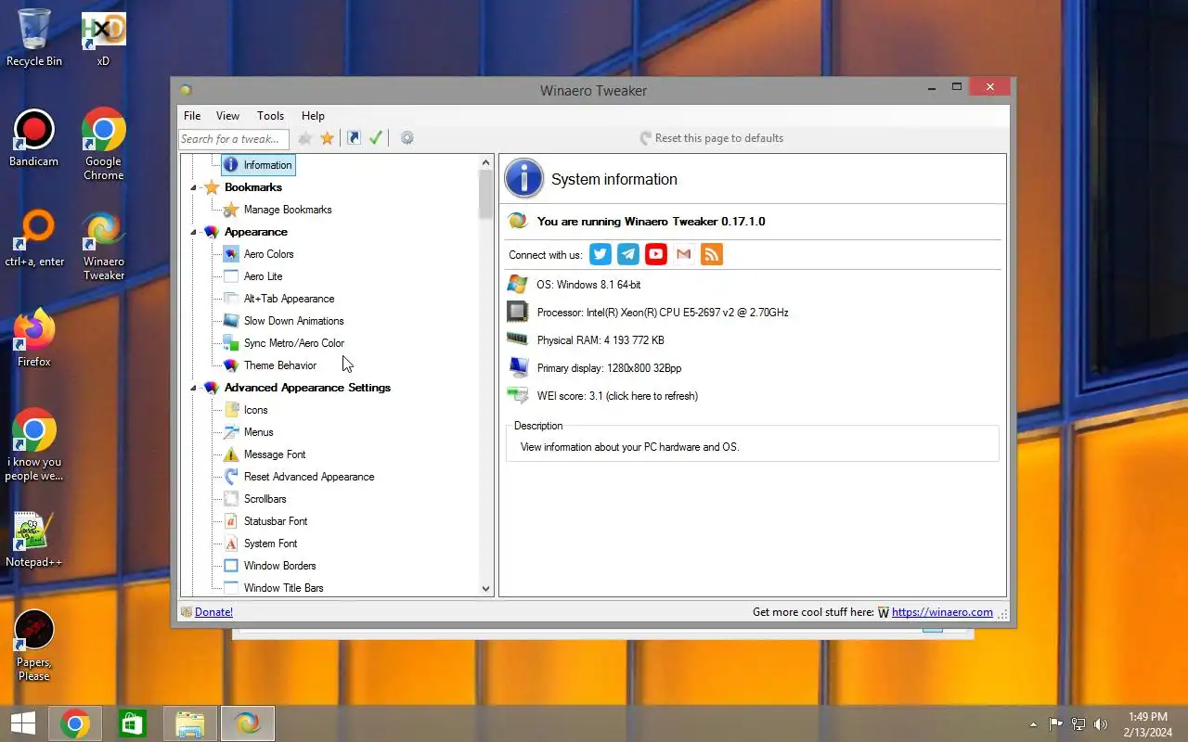Click the Physical RAM: 4 193 772 KB text

[x=600, y=340]
